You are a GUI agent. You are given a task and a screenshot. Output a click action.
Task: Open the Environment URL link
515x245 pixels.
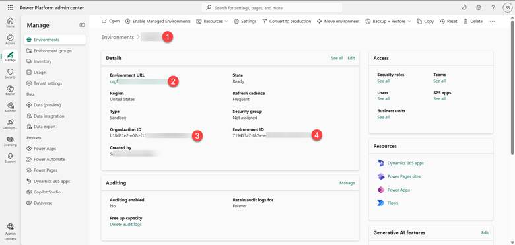[139, 81]
